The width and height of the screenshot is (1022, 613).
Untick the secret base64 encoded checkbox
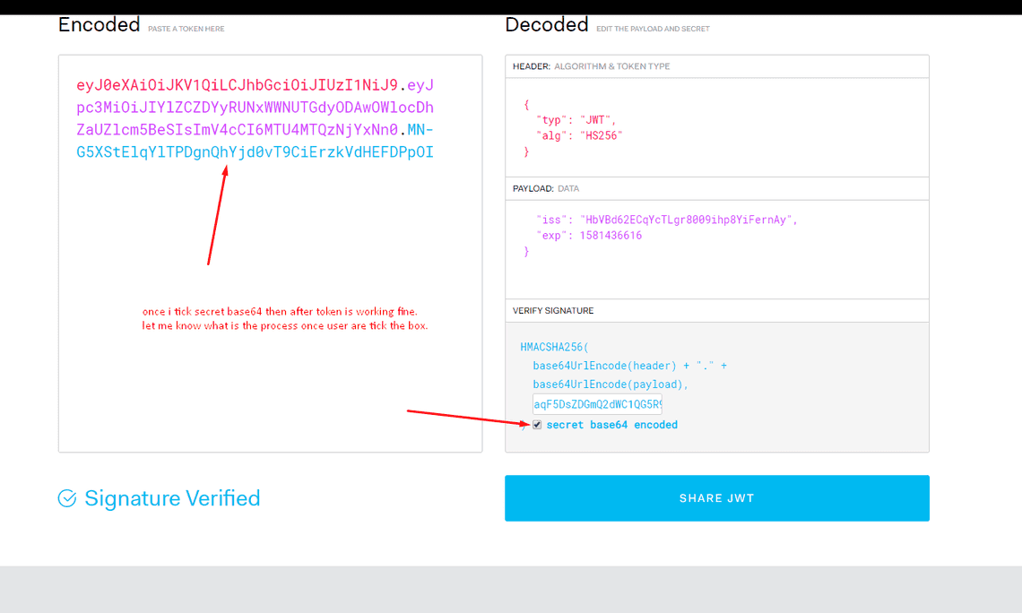pyautogui.click(x=537, y=425)
